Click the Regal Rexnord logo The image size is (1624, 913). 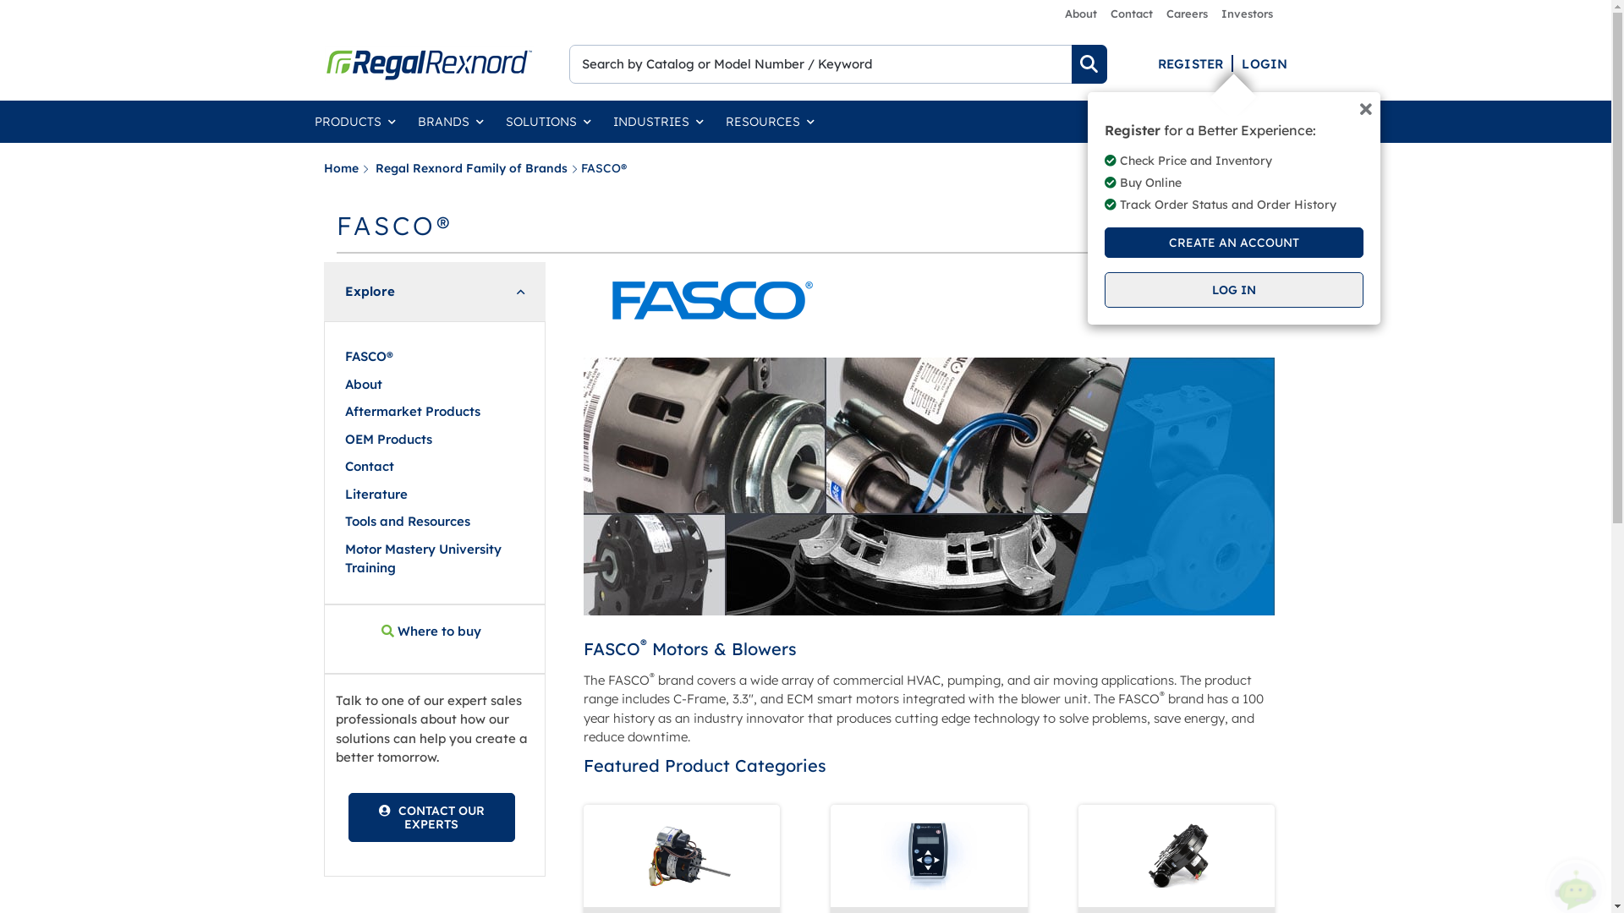429,64
